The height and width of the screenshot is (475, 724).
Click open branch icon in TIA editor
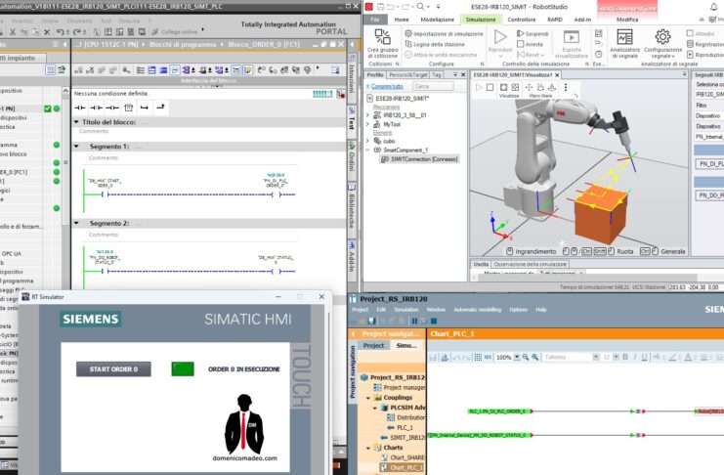(144, 108)
